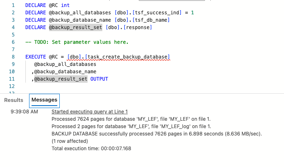Click line number 5 in gutter
This screenshot has height=167, width=284.
point(13,35)
